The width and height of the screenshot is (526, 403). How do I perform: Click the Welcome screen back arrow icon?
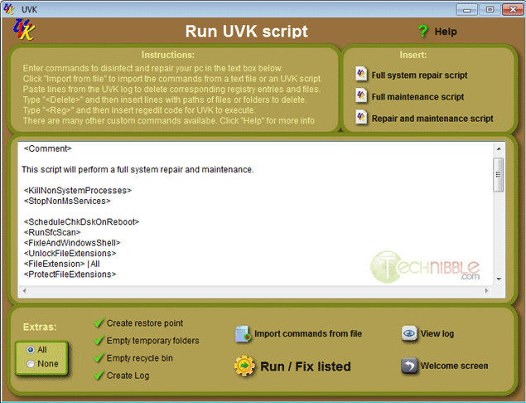pos(409,366)
